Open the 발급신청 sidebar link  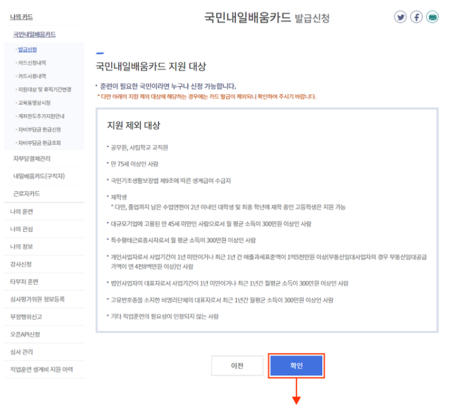coord(27,50)
